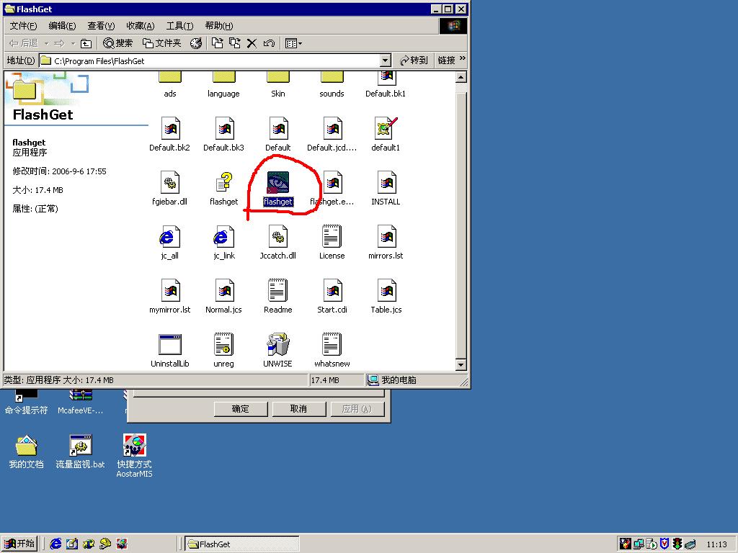This screenshot has height=553, width=738.
Task: Select the Readme text file icon
Action: [277, 291]
